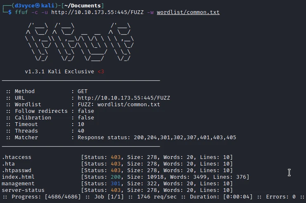This screenshot has height=203, width=306.
Task: Click the dollar prompt symbol
Action: pos(10,12)
